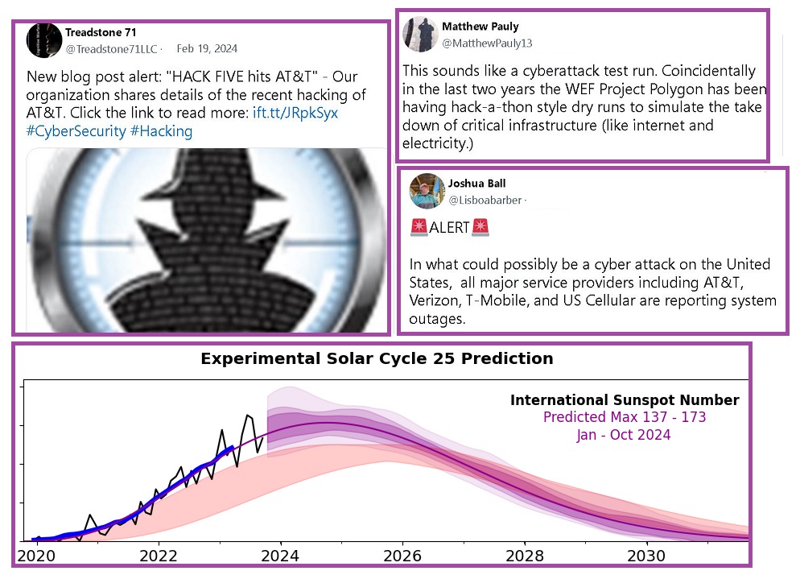Follow the #CyberSecurity hashtag
The image size is (800, 575).
pyautogui.click(x=76, y=130)
